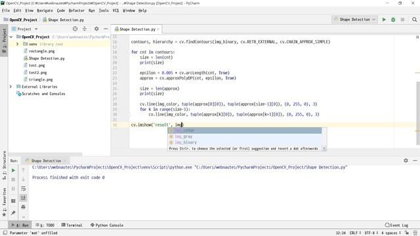Print console output icon

pyautogui.click(x=24, y=207)
